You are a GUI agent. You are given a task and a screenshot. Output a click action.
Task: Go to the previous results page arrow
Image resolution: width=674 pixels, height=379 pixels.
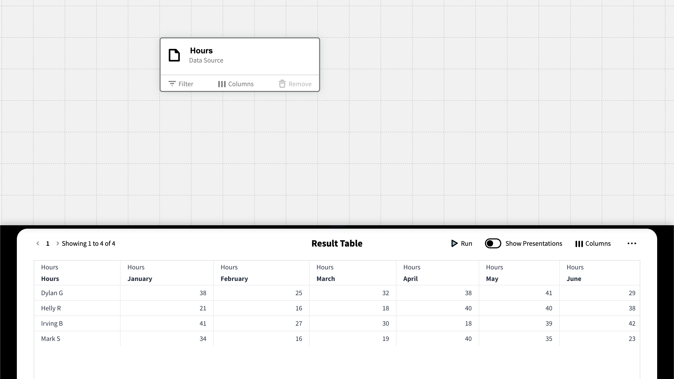pos(38,243)
